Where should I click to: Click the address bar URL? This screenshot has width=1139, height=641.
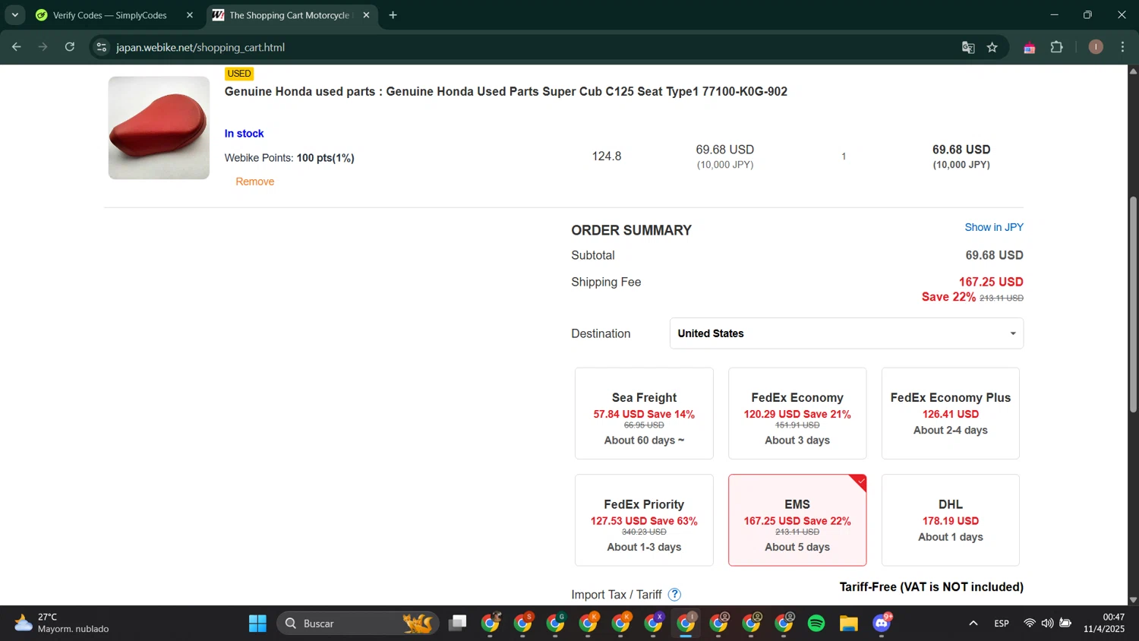(200, 47)
